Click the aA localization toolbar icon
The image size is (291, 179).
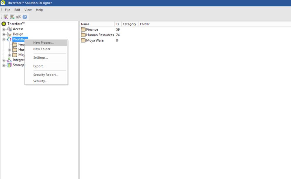pos(18,17)
